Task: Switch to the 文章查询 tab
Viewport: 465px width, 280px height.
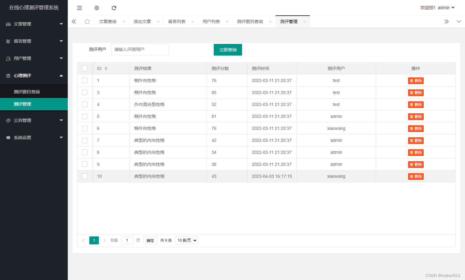Action: [108, 21]
